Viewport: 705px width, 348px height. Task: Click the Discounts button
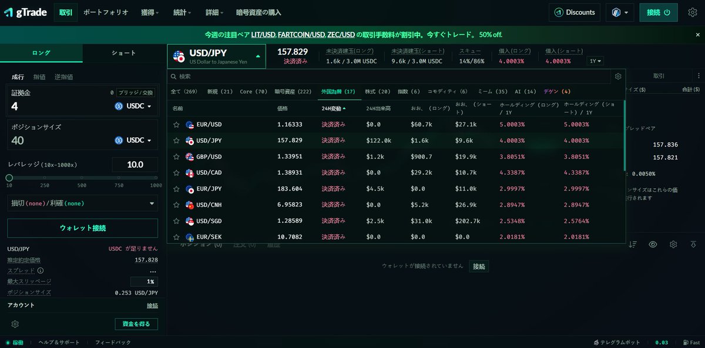(575, 12)
